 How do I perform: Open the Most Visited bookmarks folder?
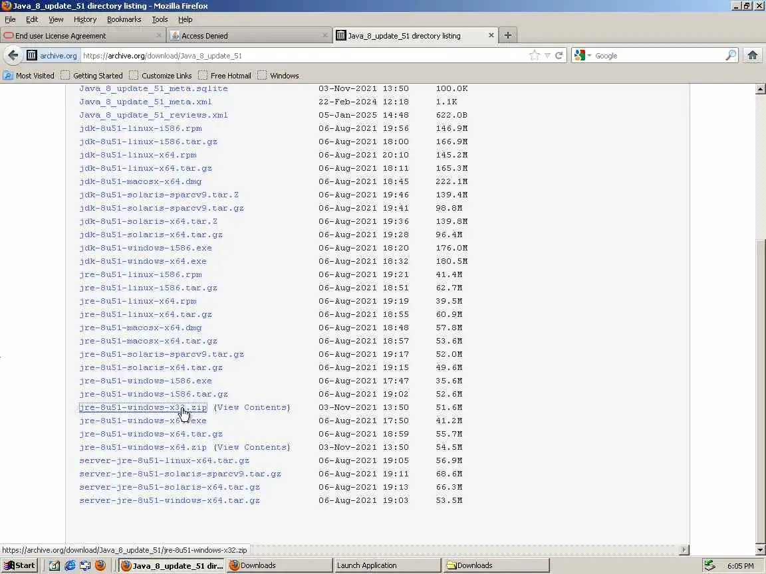click(x=29, y=76)
